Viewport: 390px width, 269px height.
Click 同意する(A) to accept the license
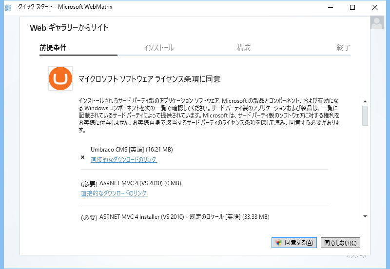[294, 243]
